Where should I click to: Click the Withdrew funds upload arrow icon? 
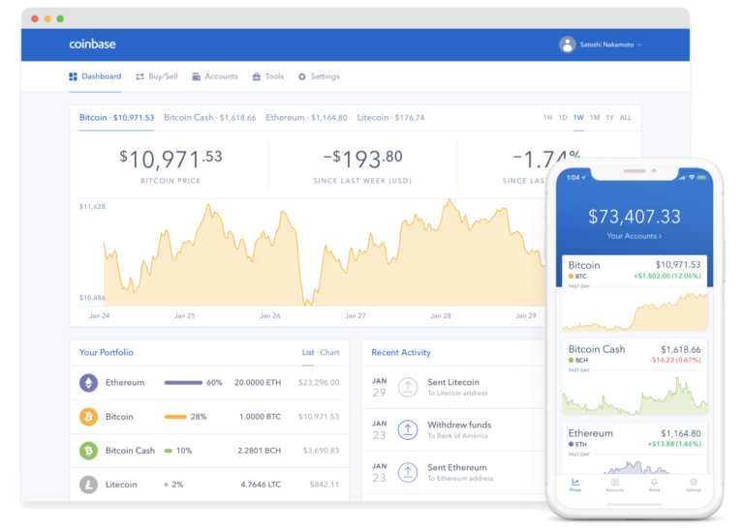pos(408,430)
